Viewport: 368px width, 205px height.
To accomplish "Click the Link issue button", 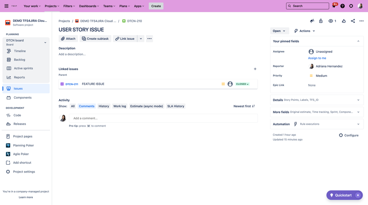I will coord(125,39).
